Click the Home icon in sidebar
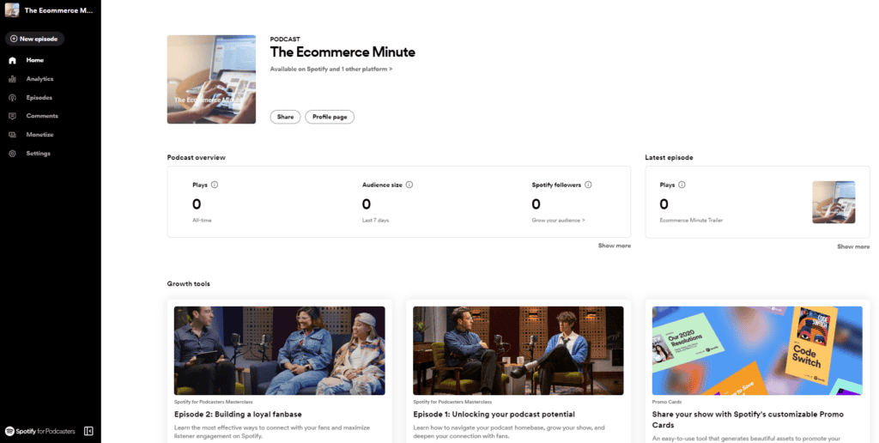This screenshot has width=879, height=443. pyautogui.click(x=12, y=60)
